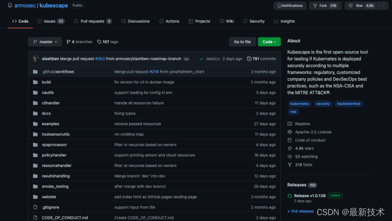Open the smoke_testing folder
Viewport: 392px width, 221px height.
click(55, 186)
